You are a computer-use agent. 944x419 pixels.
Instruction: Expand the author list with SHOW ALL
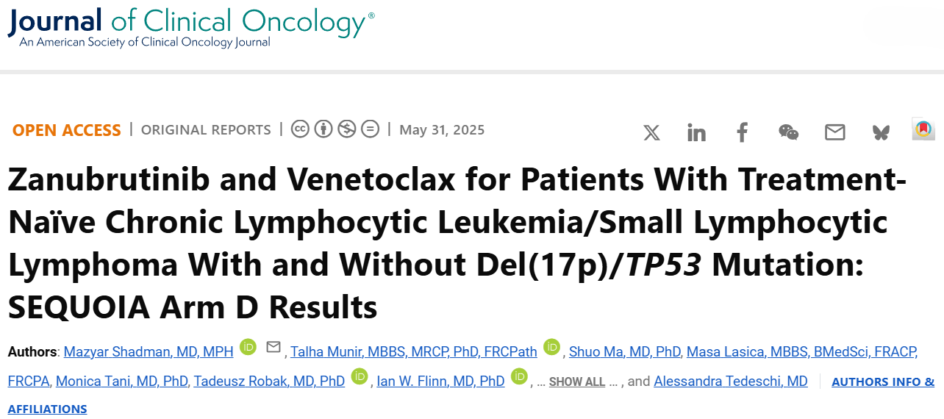(x=577, y=382)
